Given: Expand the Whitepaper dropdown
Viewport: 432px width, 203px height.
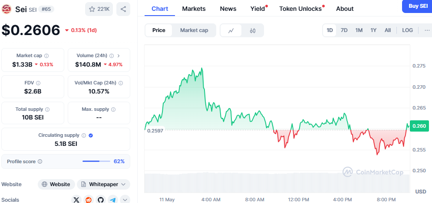Looking at the screenshot, I should tap(124, 184).
